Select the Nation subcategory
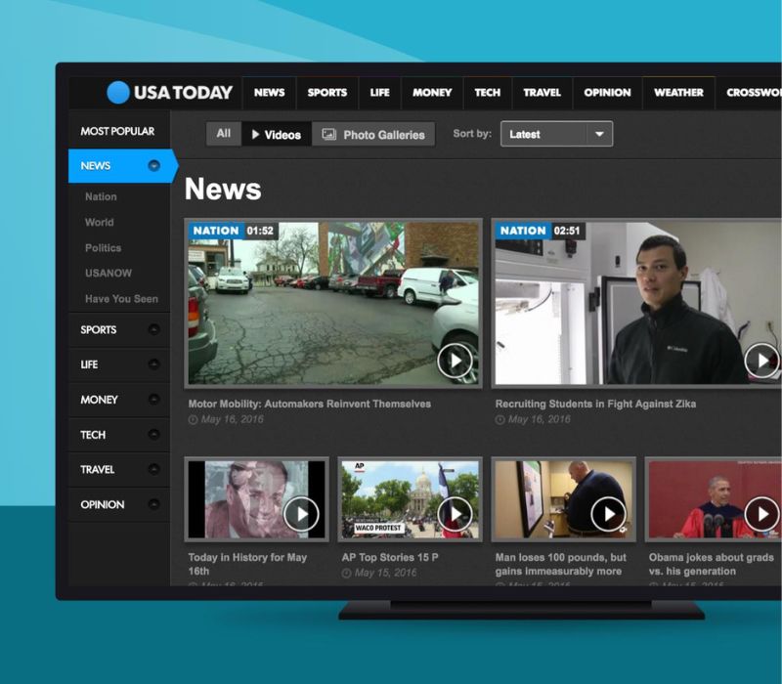The image size is (782, 684). point(101,197)
